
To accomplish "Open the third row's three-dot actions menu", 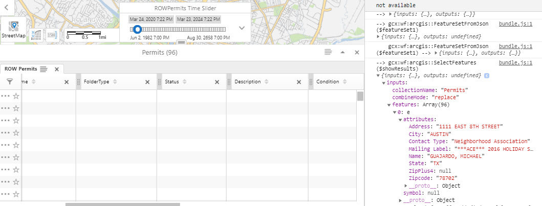I will (x=6, y=121).
